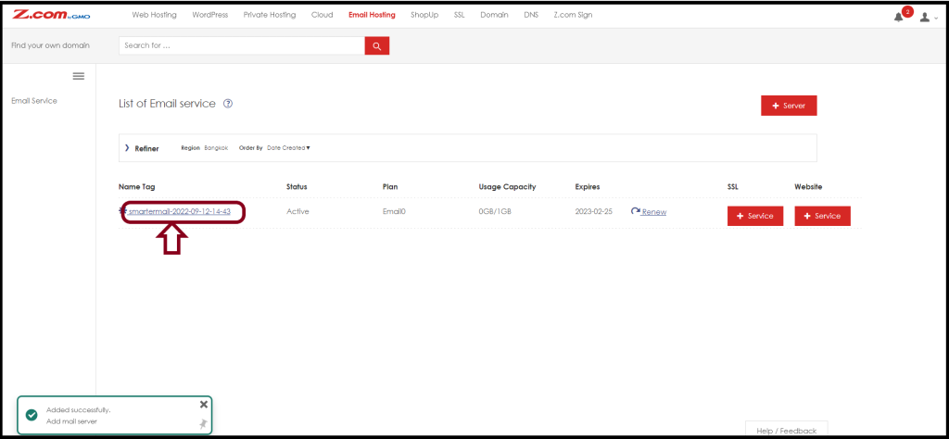Image resolution: width=949 pixels, height=439 pixels.
Task: Select the Email Hosting menu
Action: click(x=372, y=15)
